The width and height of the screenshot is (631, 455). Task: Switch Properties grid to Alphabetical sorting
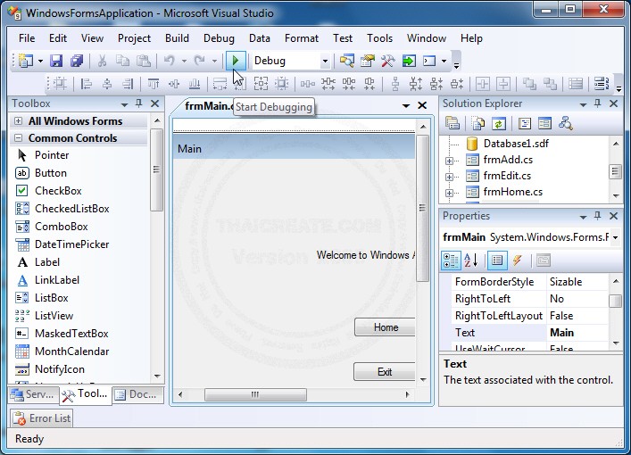(x=471, y=261)
